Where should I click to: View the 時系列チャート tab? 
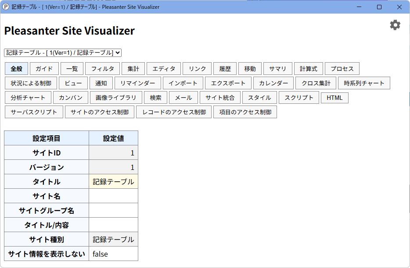[364, 83]
